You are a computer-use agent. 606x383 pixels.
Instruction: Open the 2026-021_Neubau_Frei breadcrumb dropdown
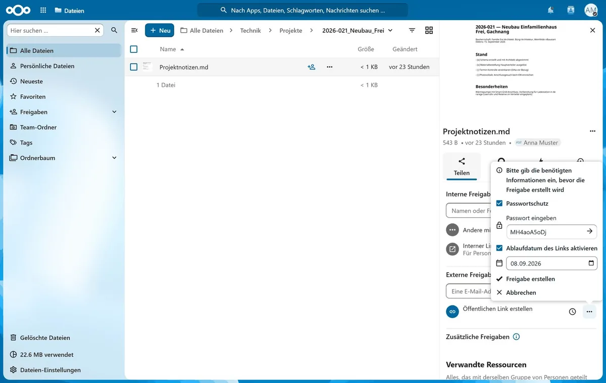pyautogui.click(x=358, y=30)
